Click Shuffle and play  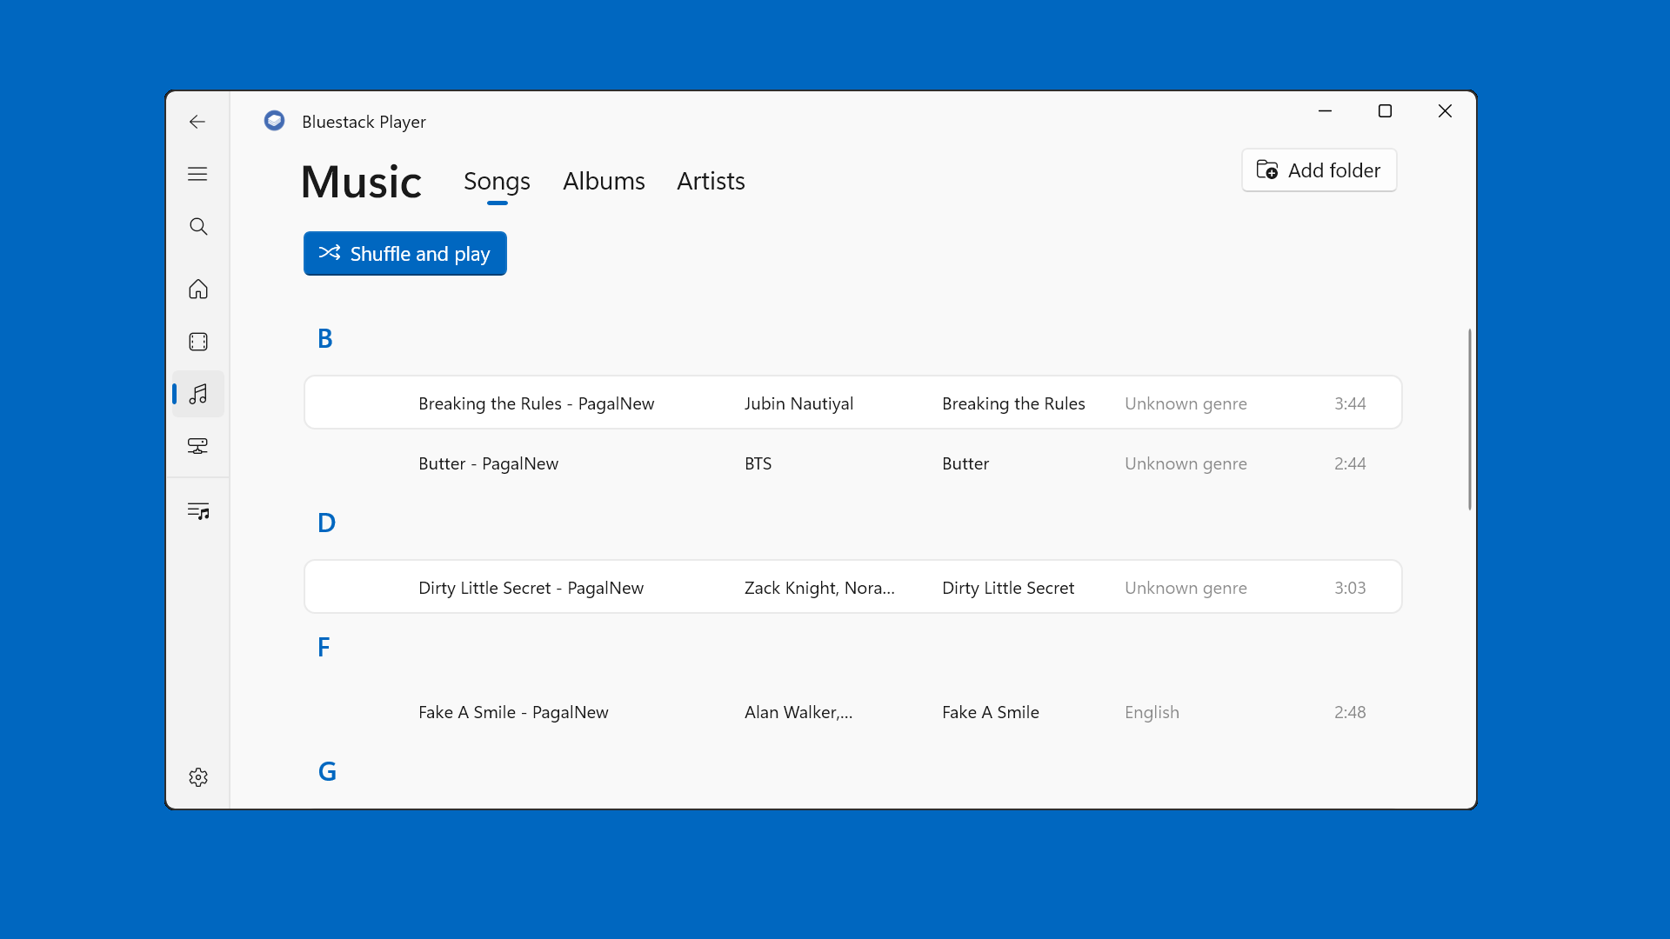click(x=404, y=253)
